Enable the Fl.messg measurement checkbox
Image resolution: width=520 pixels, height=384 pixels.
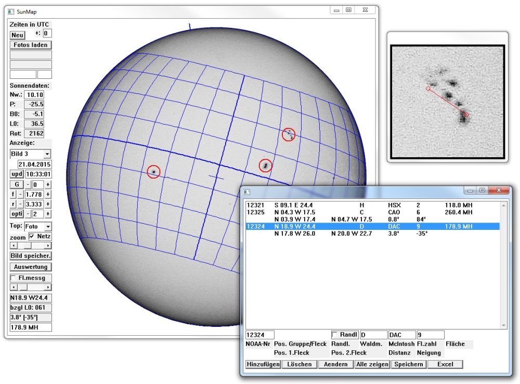(x=12, y=278)
